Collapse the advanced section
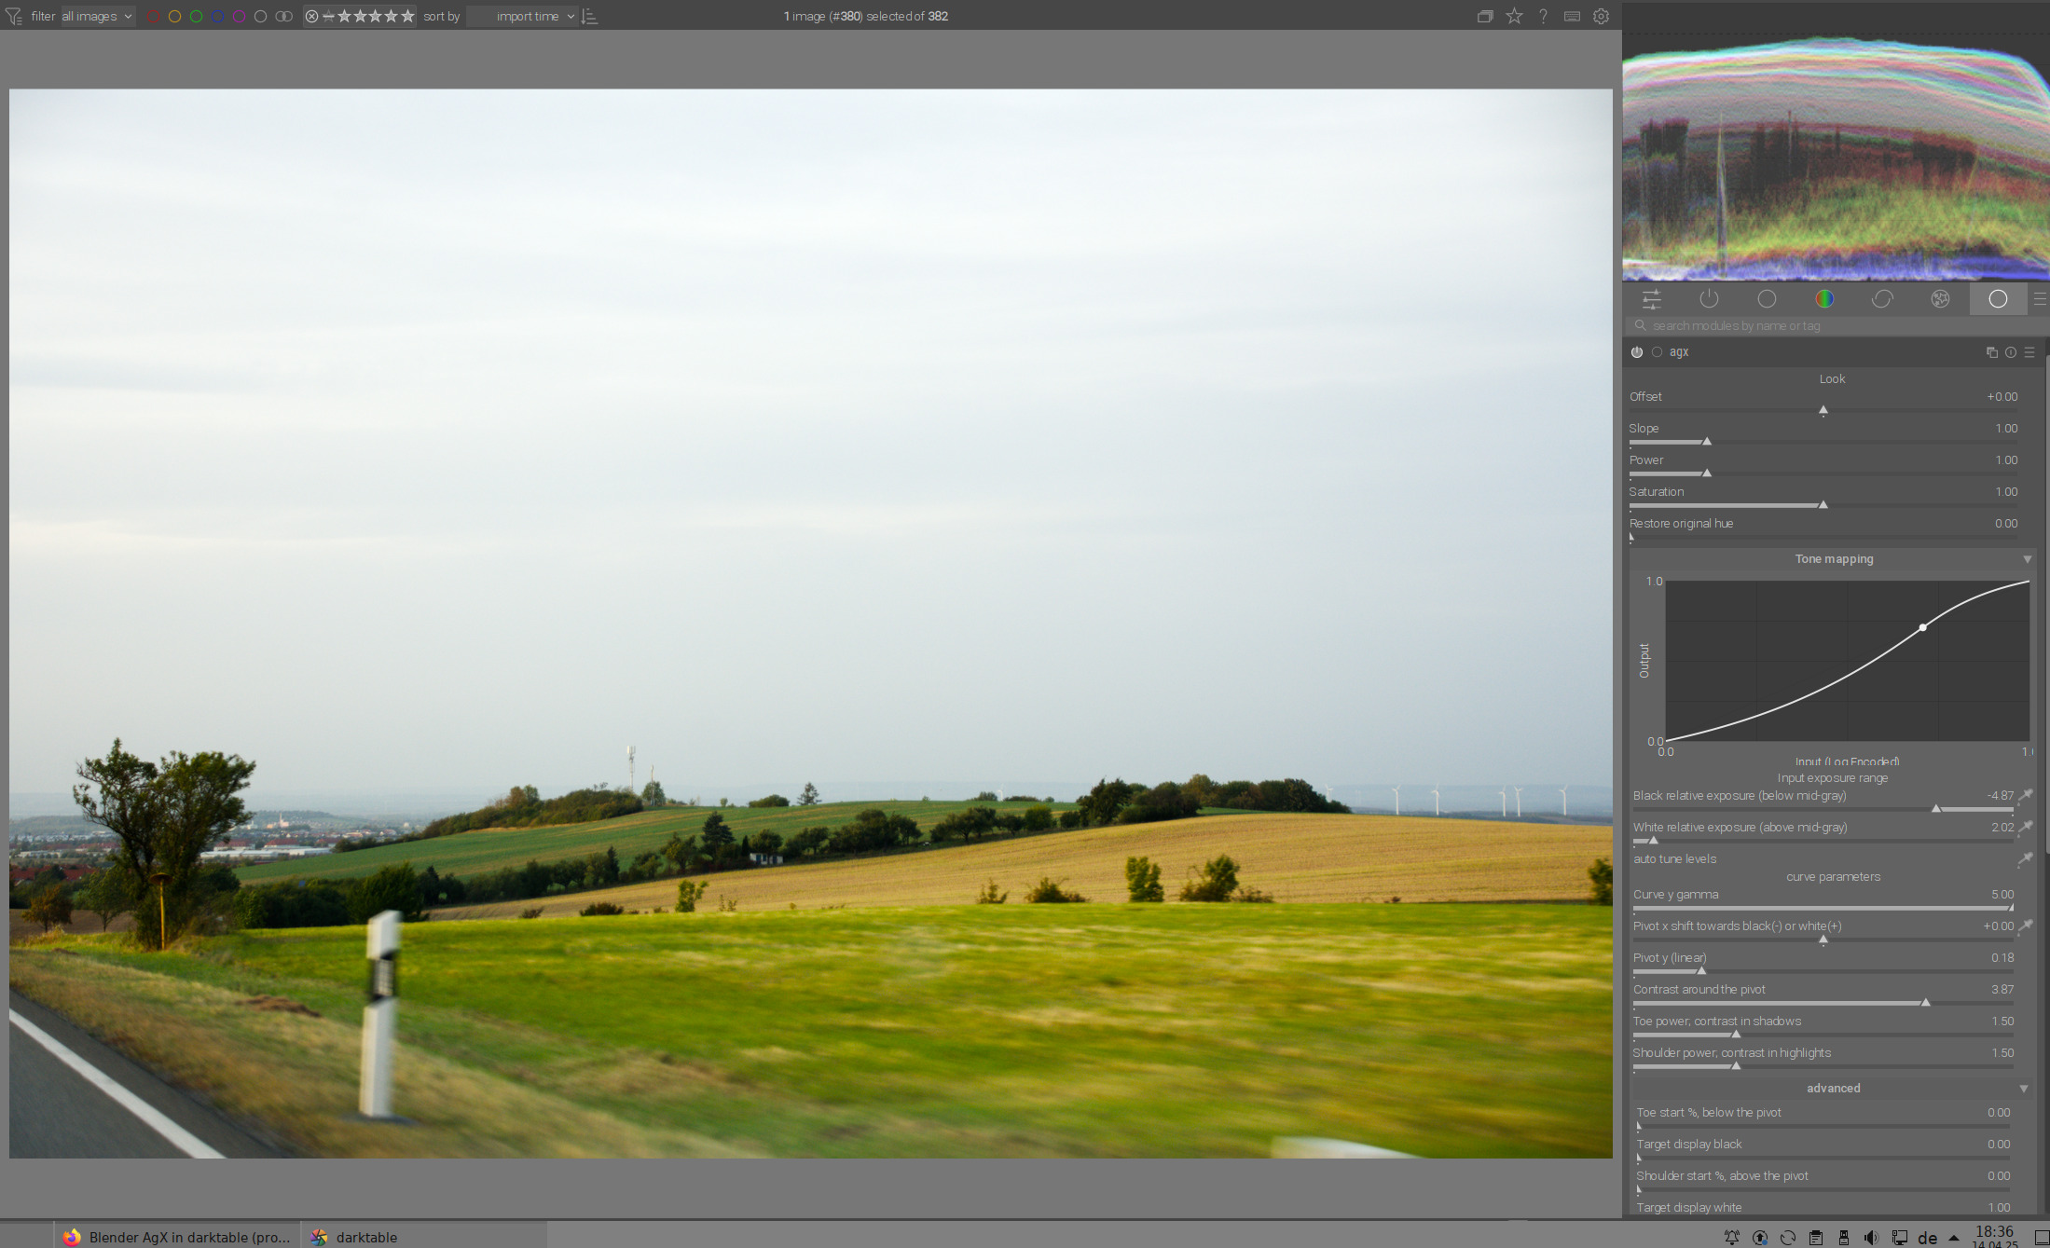 2023,1089
